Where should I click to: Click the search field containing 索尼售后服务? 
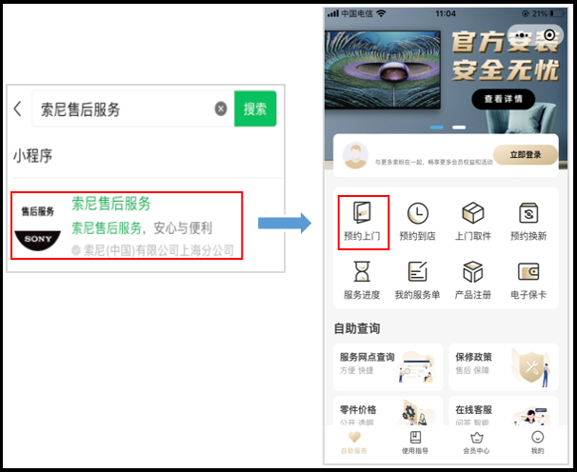133,108
